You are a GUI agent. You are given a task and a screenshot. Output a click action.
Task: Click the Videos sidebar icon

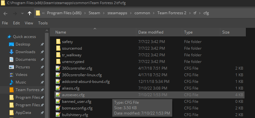(x=11, y=75)
